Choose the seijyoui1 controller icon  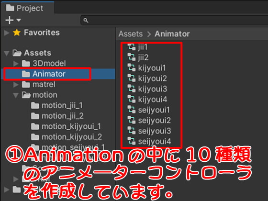tap(132, 110)
